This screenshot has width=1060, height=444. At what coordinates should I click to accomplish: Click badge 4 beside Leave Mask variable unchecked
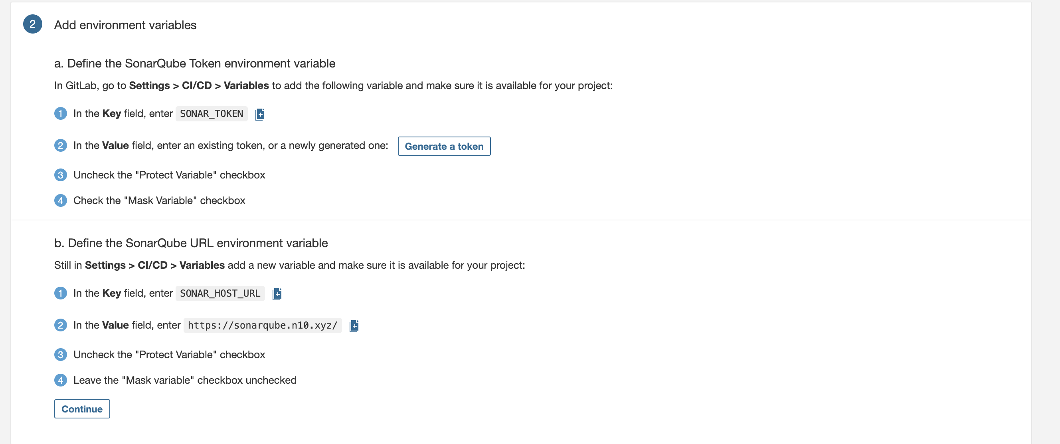[x=61, y=380]
